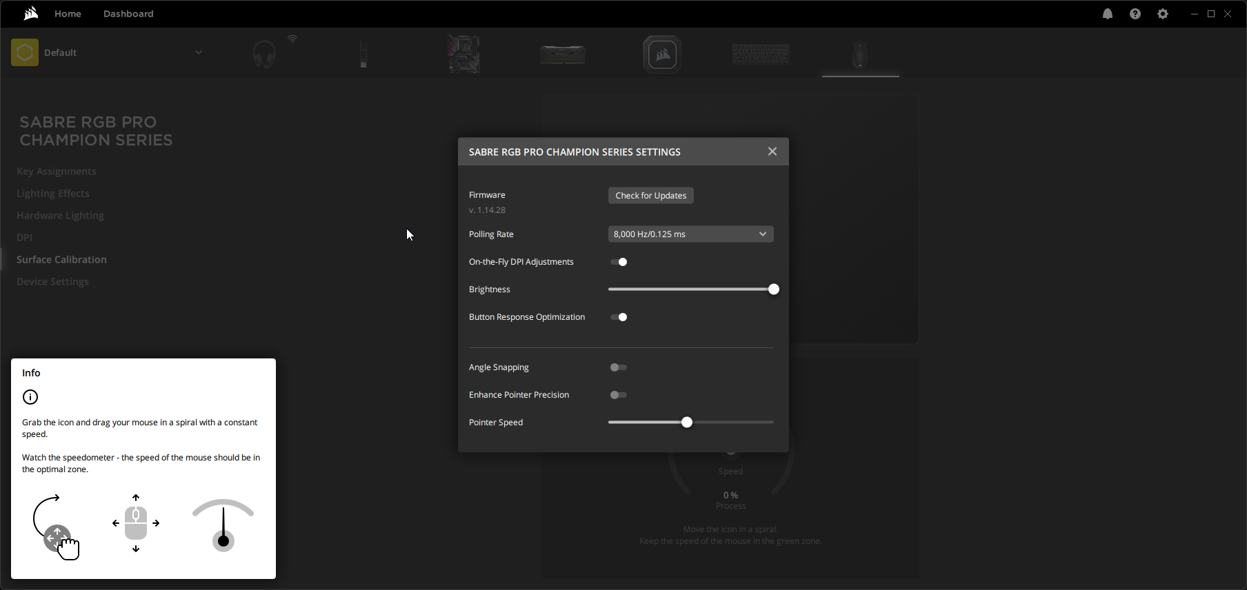
Task: Click the Pointer Speed slider handle
Action: [687, 423]
